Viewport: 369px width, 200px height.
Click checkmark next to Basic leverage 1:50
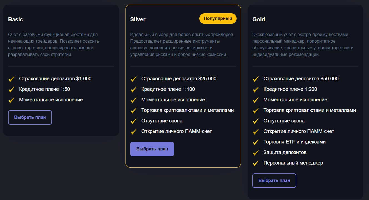click(x=11, y=89)
